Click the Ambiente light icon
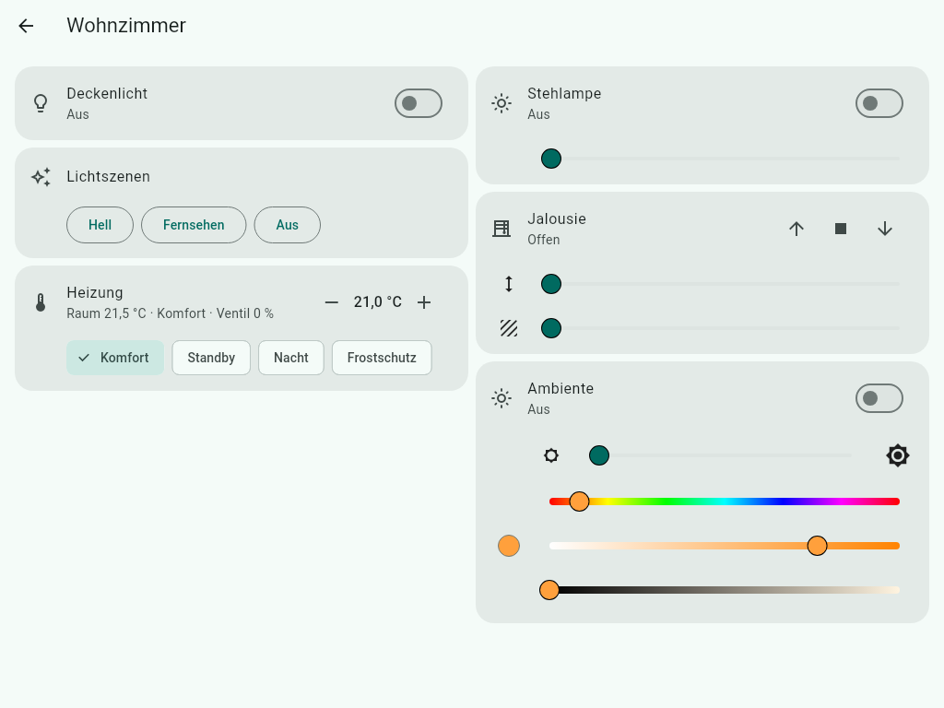The width and height of the screenshot is (944, 708). [501, 398]
